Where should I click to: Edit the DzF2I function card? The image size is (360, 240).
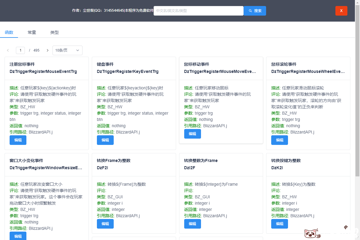[x=105, y=224]
